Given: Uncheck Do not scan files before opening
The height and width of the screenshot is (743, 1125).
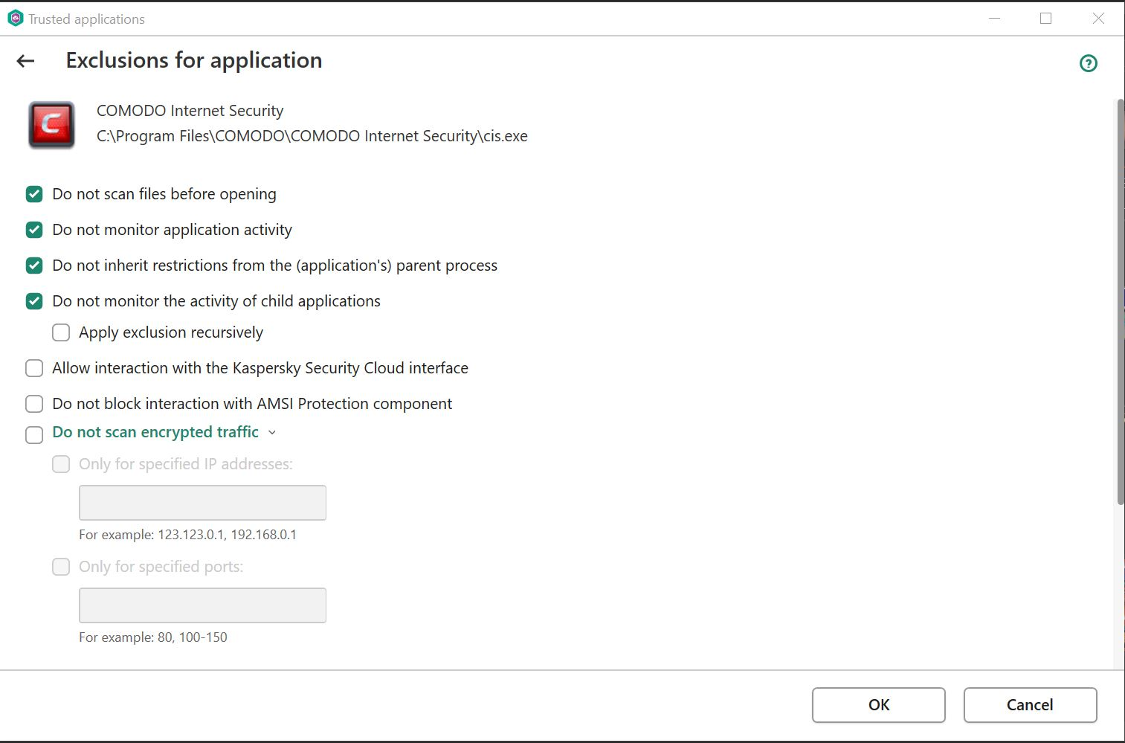Looking at the screenshot, I should click(34, 194).
